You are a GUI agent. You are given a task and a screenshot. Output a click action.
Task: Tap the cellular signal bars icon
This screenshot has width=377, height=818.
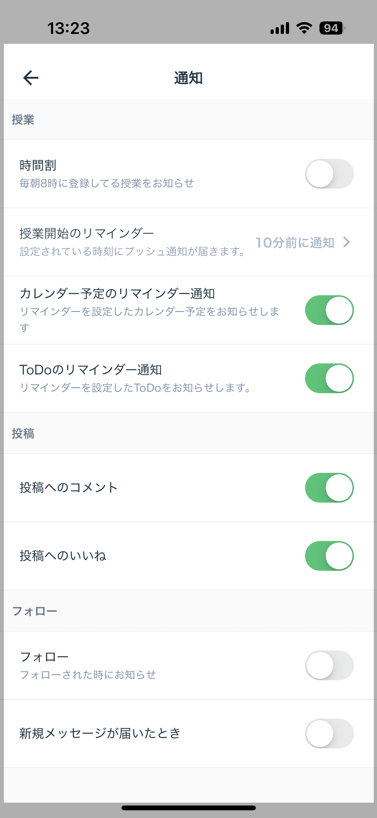coord(279,28)
